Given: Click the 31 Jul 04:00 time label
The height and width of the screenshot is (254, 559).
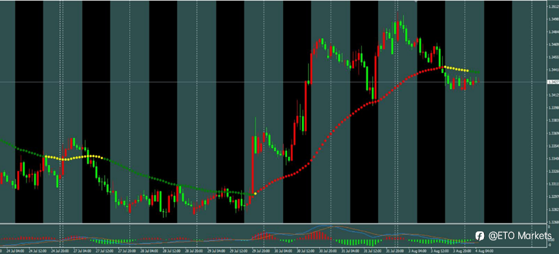Looking at the screenshot, I should 350,251.
